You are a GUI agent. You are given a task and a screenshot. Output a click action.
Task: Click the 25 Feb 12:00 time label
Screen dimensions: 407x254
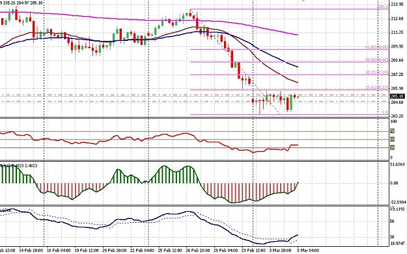pyautogui.click(x=170, y=251)
